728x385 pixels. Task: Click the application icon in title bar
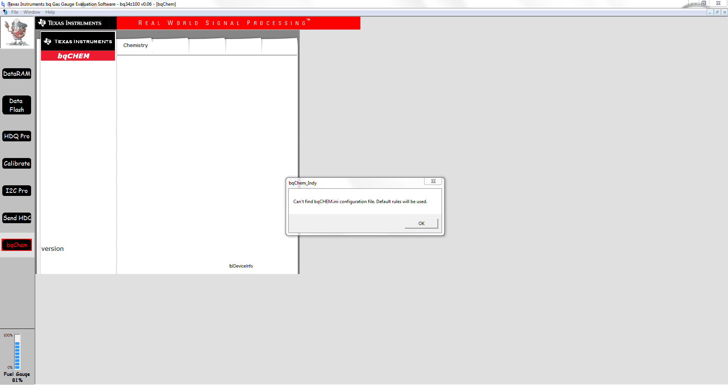click(3, 4)
